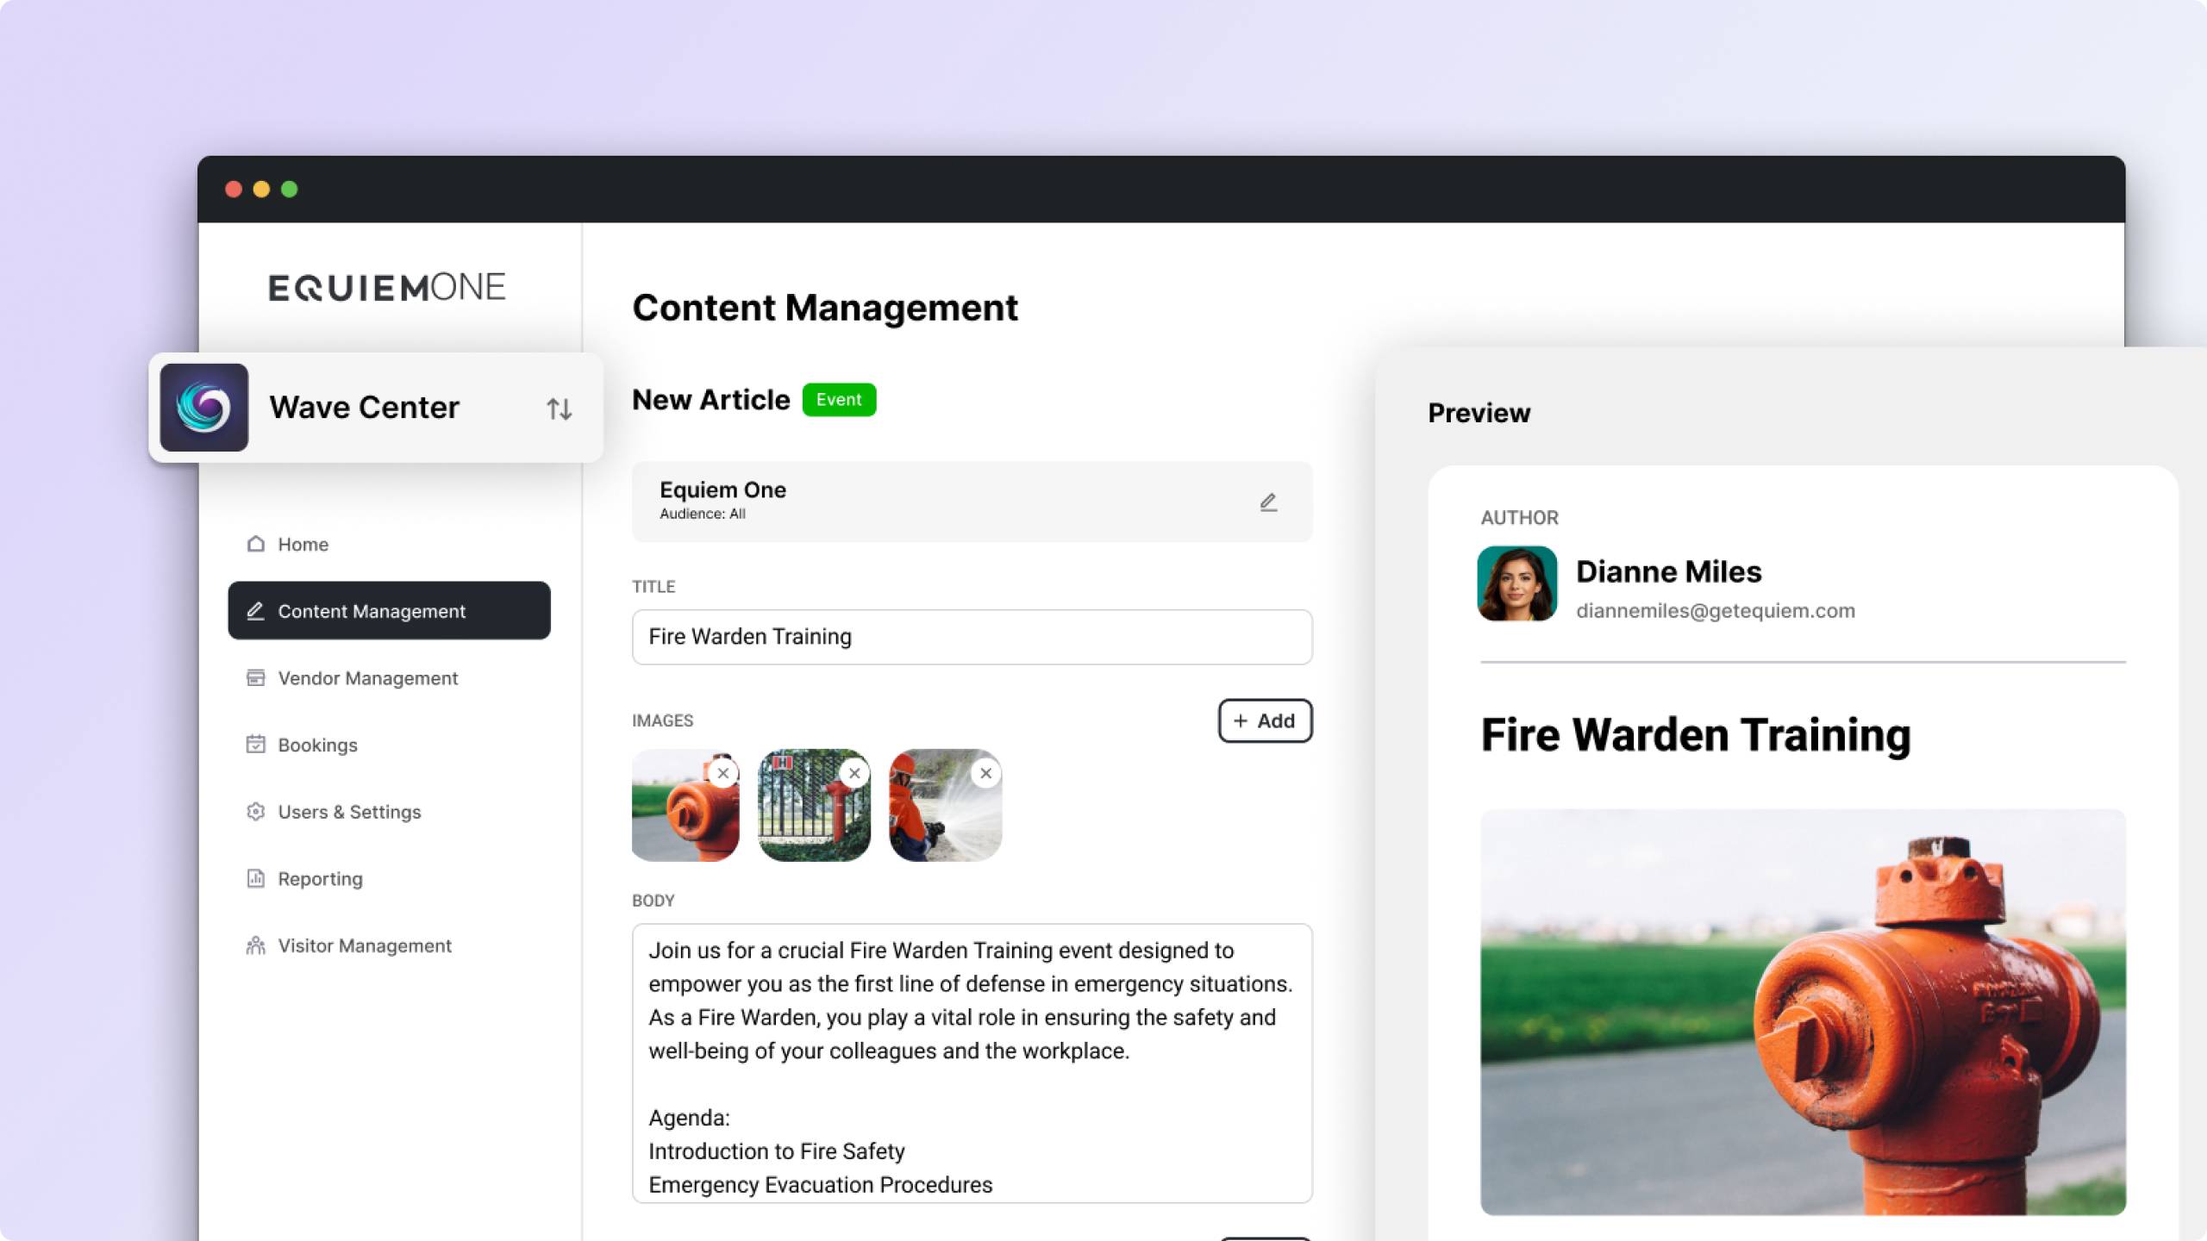
Task: Select the firefighter spraying hose thumbnail
Action: (x=945, y=806)
